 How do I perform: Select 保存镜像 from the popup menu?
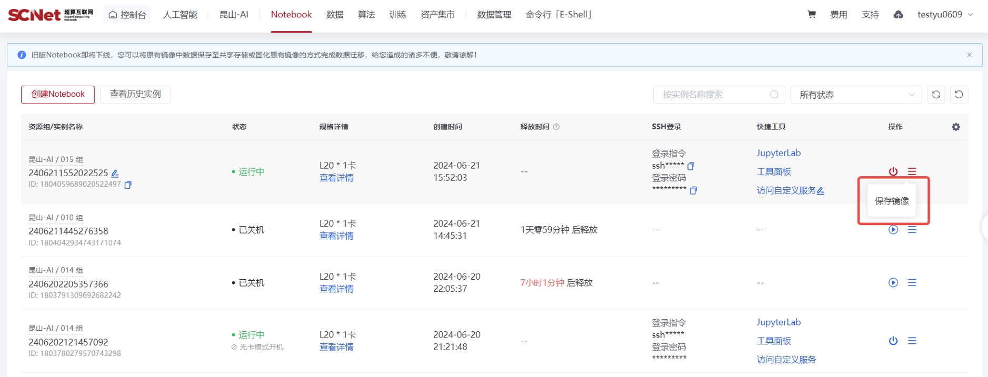892,201
